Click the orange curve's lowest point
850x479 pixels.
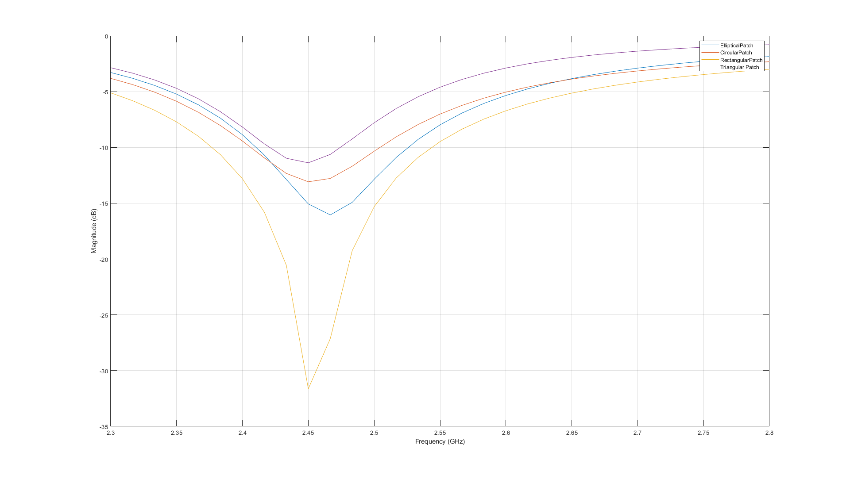tap(308, 182)
